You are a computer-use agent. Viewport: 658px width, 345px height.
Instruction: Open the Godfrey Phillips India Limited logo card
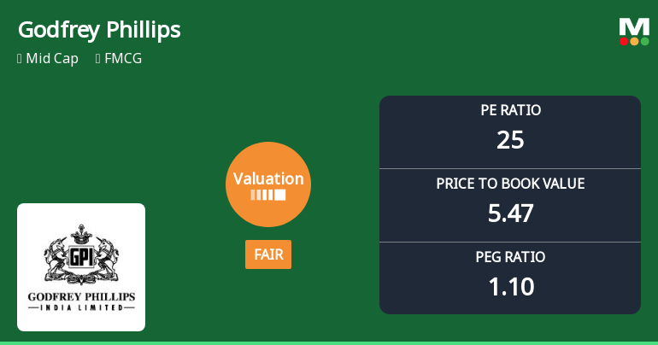81,267
